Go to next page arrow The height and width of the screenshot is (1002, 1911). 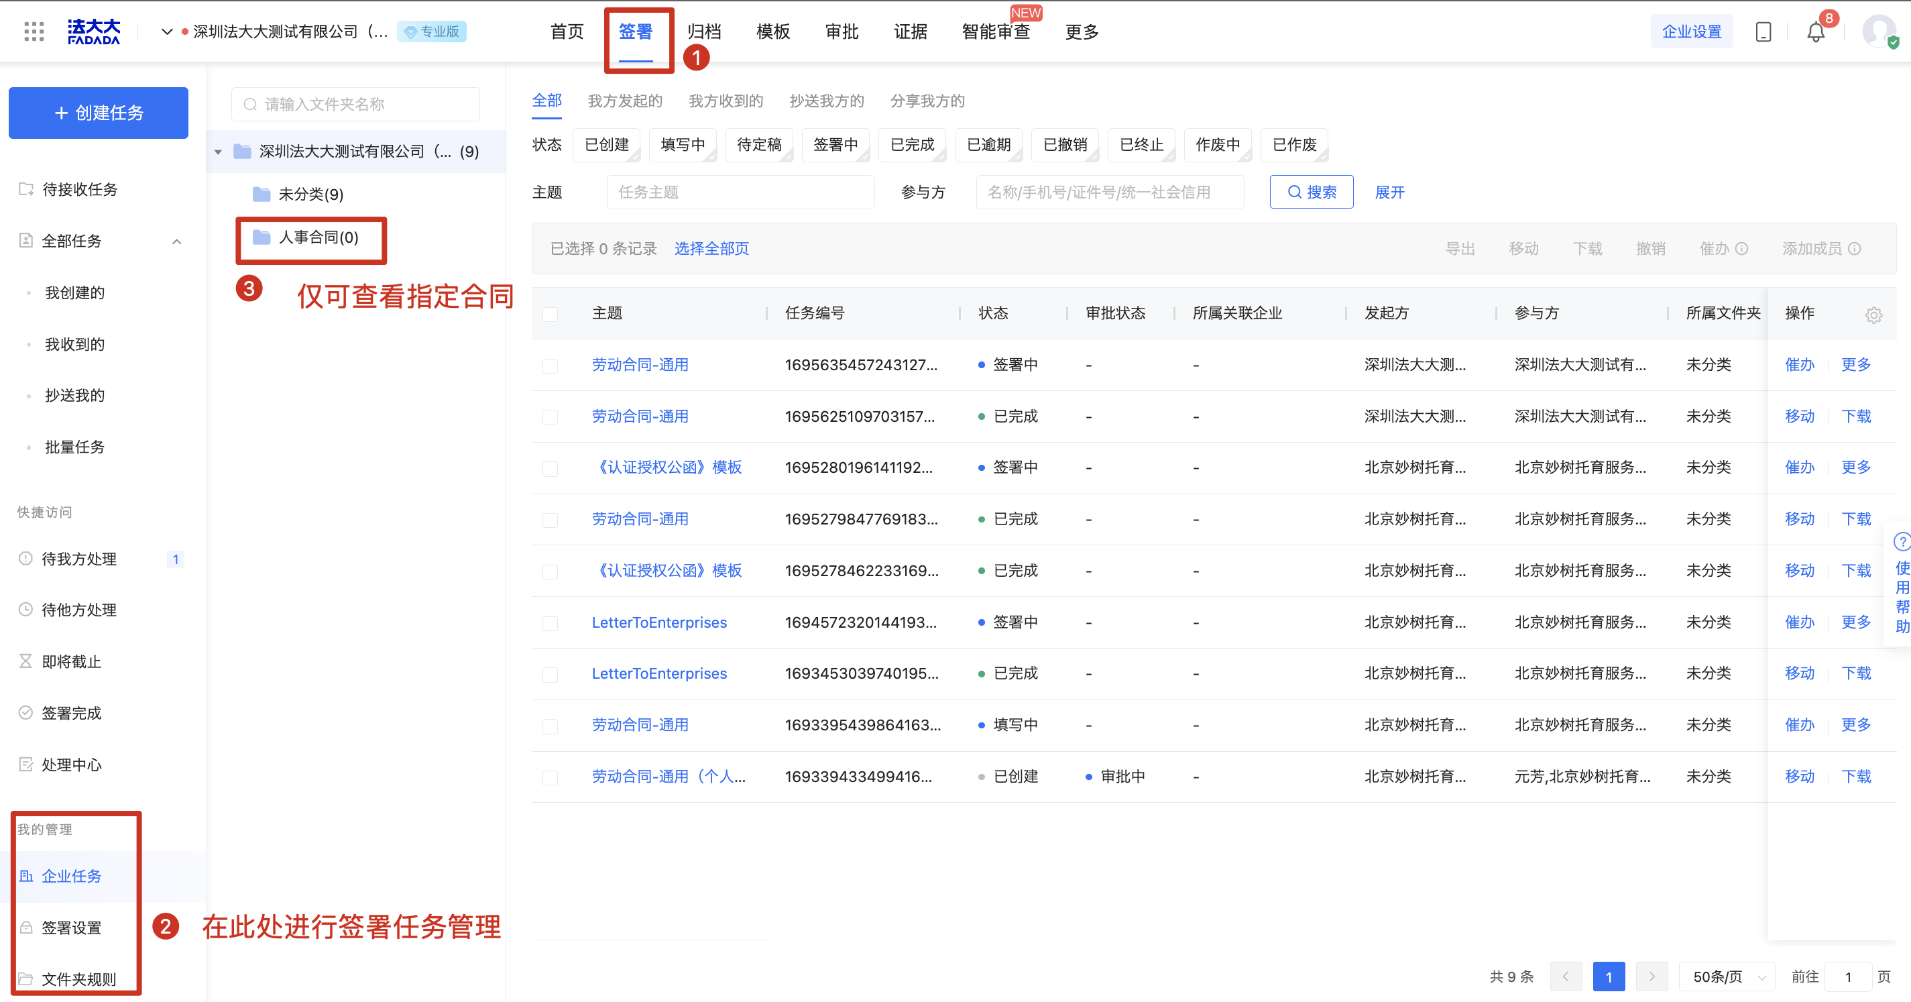(1652, 977)
